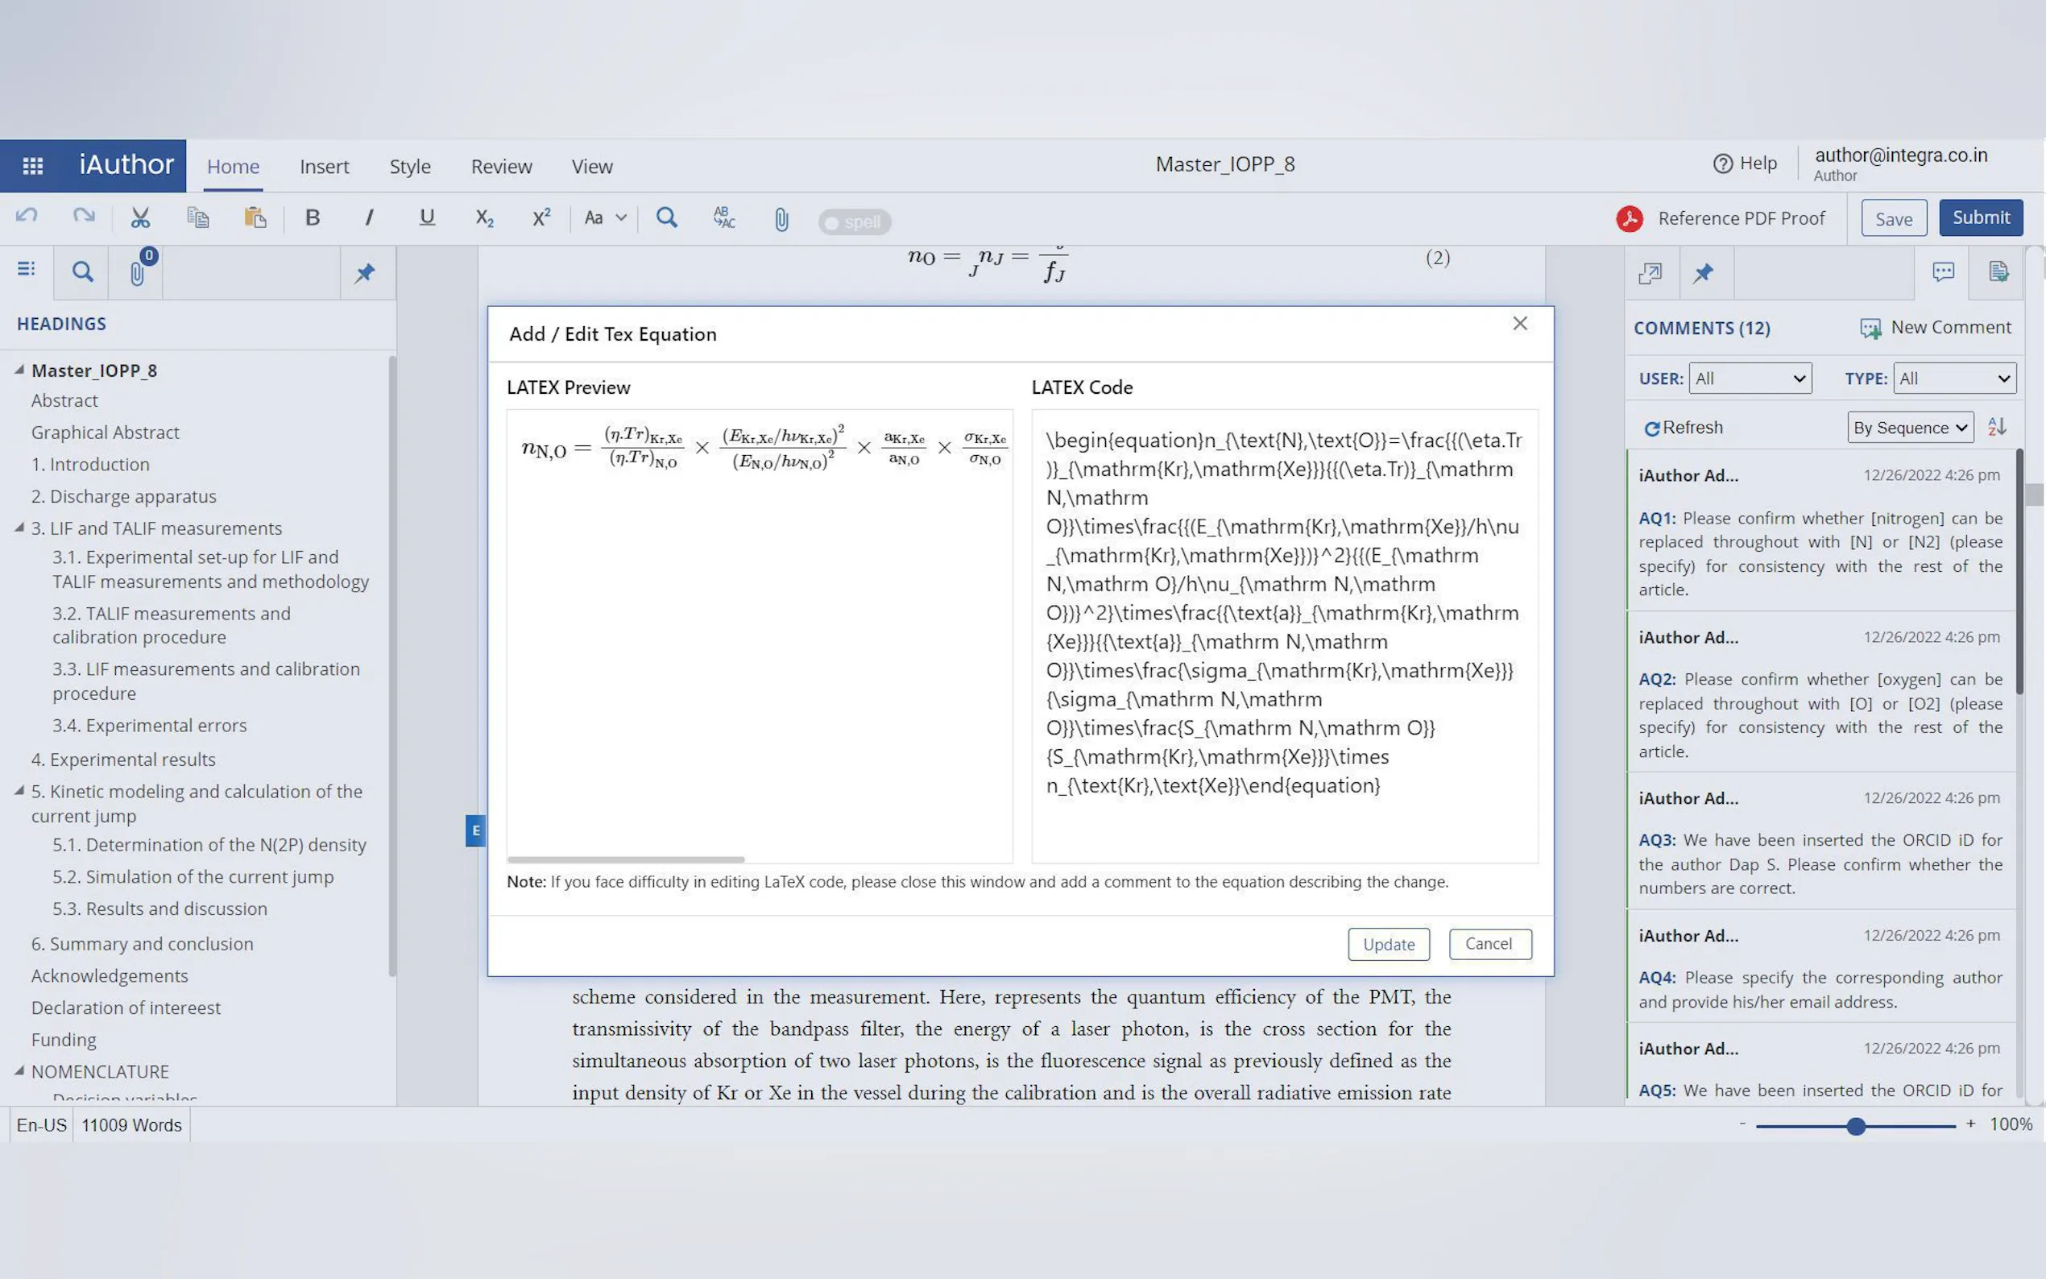Click the Subscript X2 icon

[484, 218]
